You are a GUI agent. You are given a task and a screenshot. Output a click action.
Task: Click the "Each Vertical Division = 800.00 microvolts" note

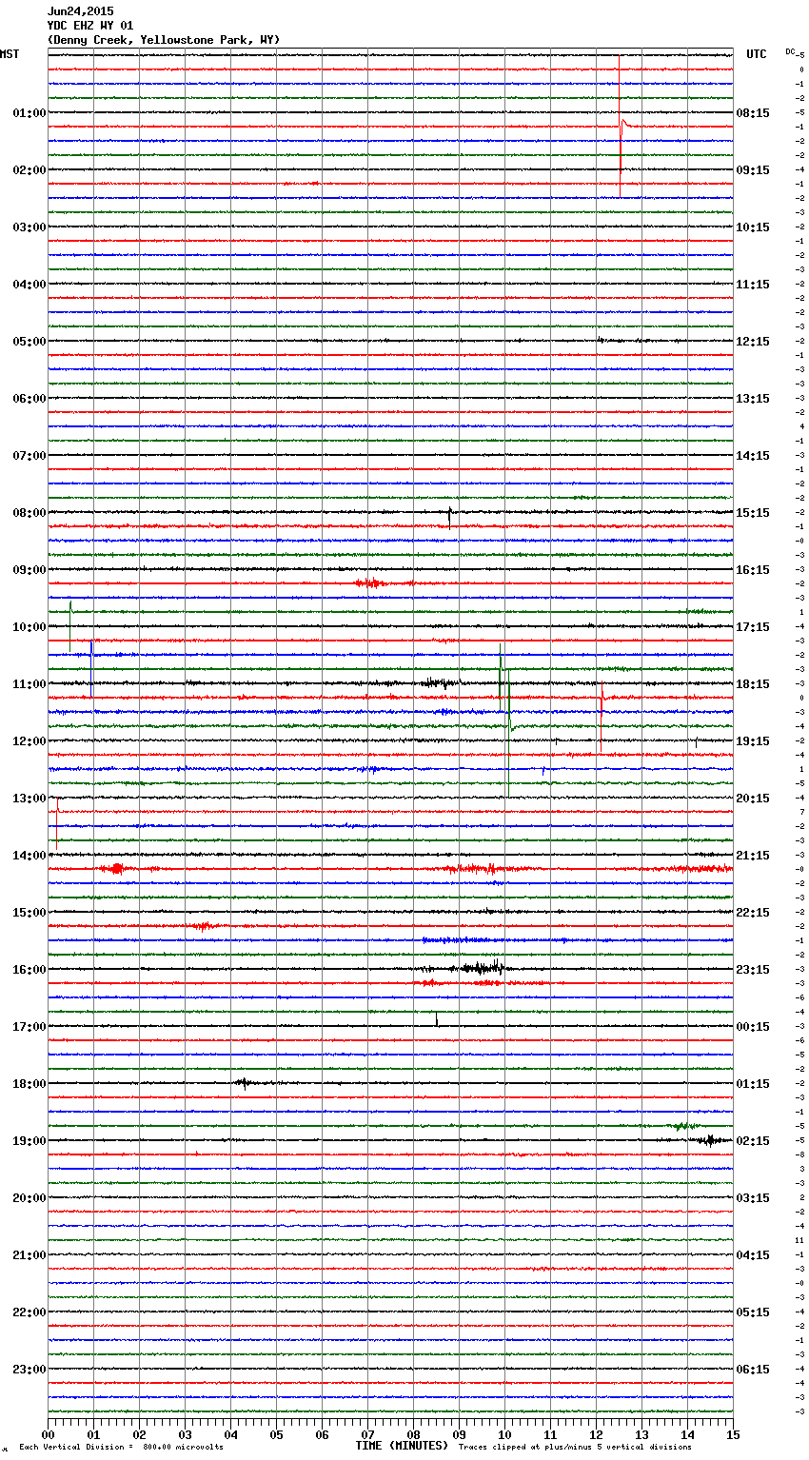pos(121,1447)
